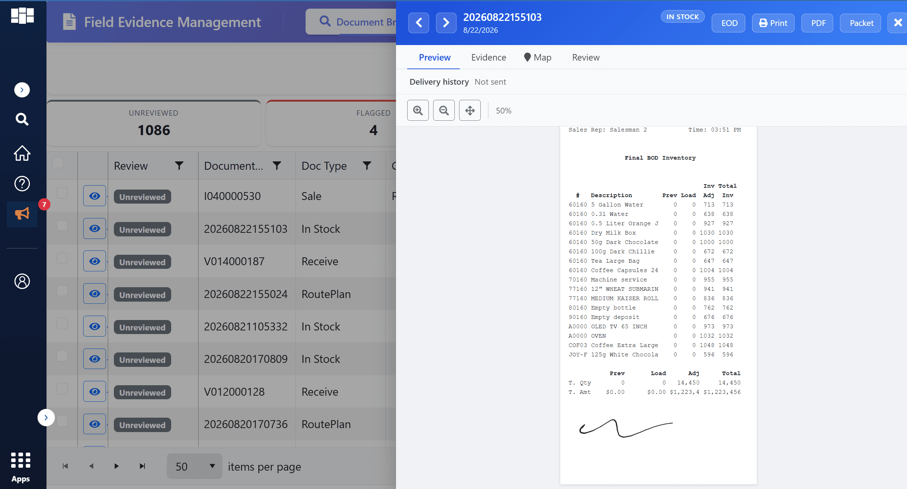907x489 pixels.
Task: Go to next document in preview panel
Action: [x=446, y=23]
